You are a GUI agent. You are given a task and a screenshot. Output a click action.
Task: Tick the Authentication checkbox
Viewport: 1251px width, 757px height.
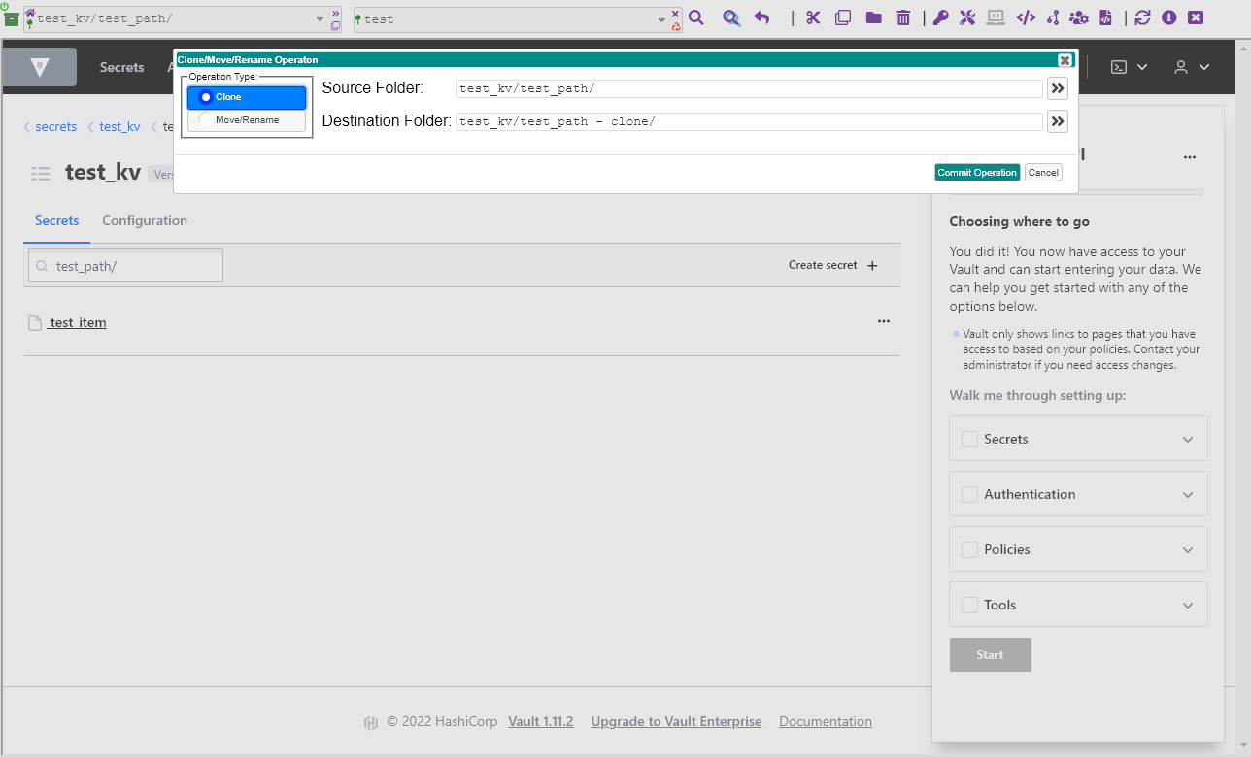(969, 494)
